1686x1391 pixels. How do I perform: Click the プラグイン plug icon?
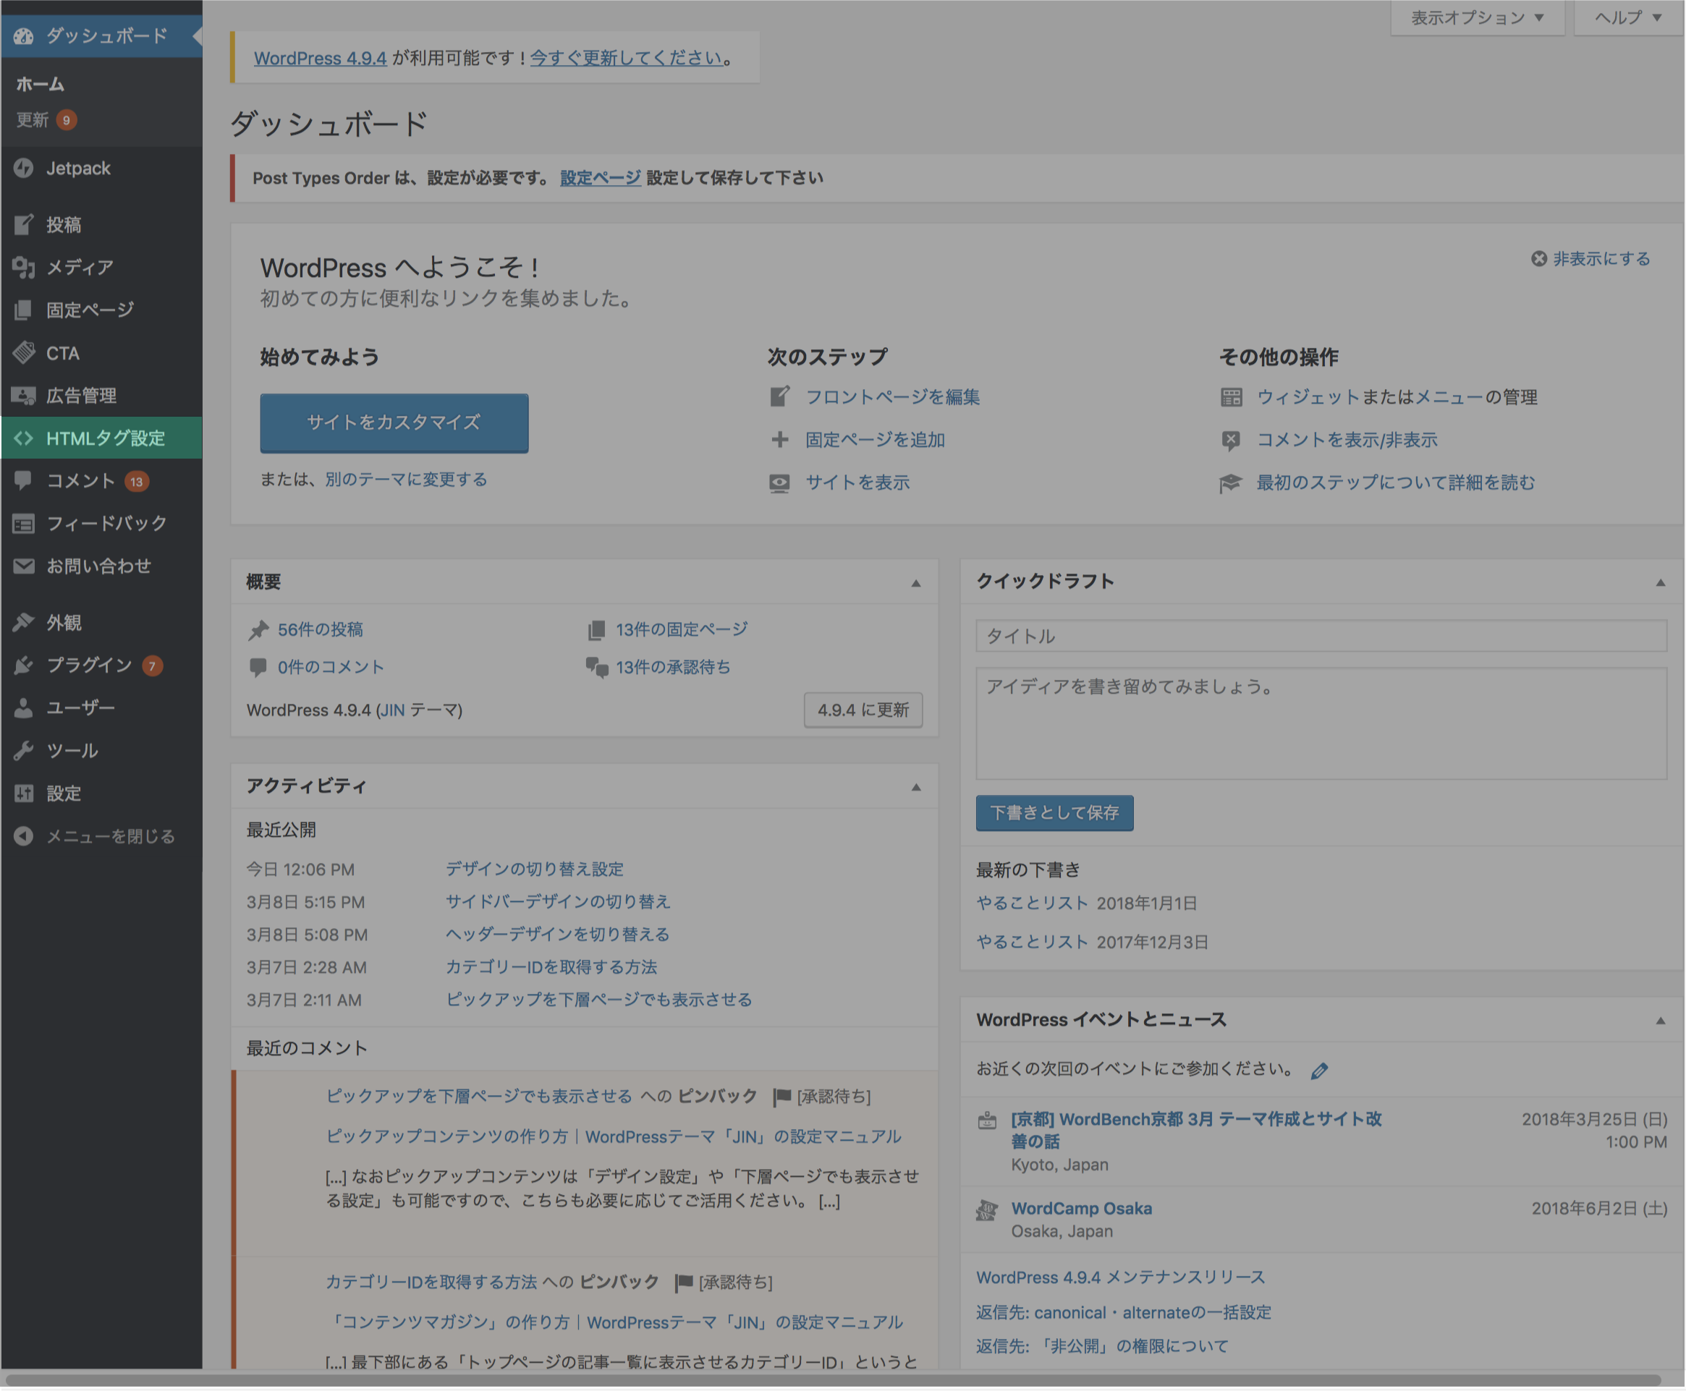[24, 666]
